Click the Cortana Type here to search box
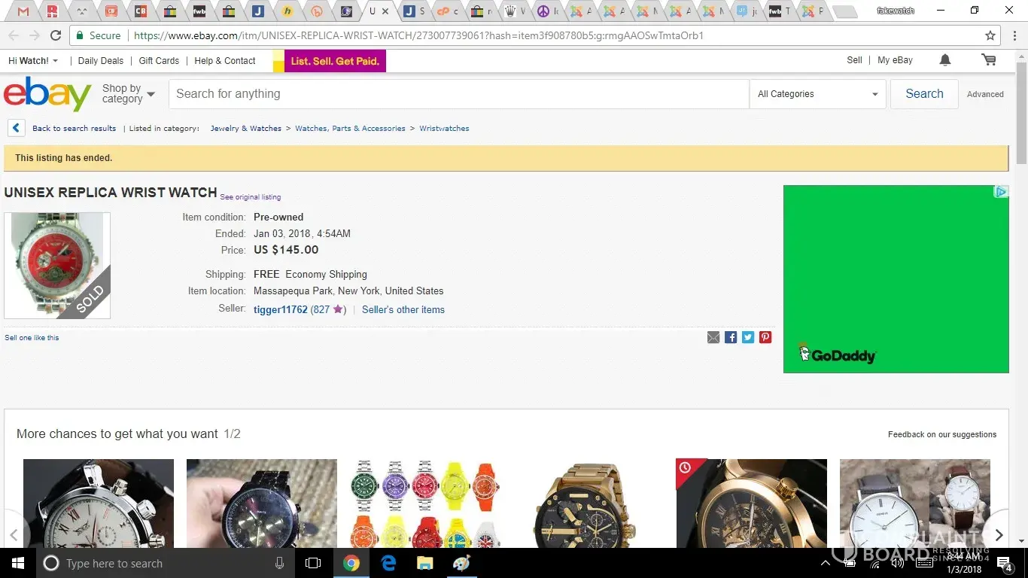This screenshot has height=578, width=1028. coord(166,563)
